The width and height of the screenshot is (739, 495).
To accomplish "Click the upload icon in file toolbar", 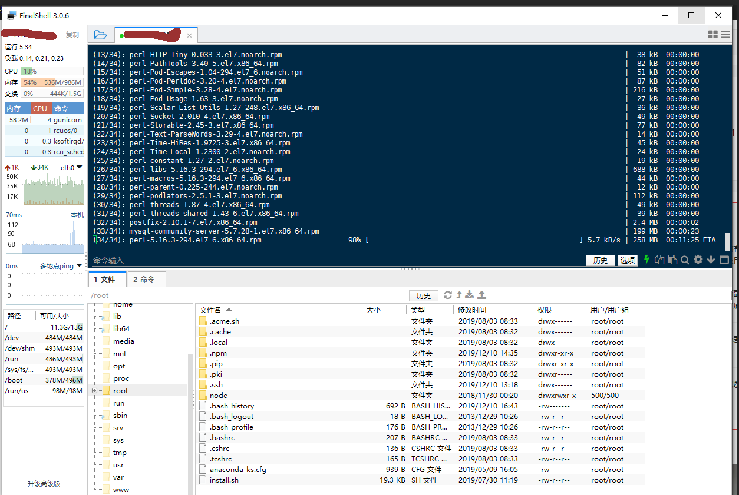I will point(481,295).
